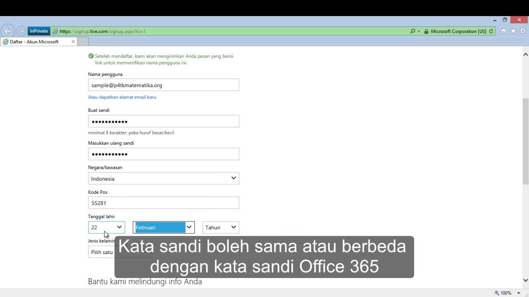Click the security padlock icon
This screenshot has width=529, height=297.
click(x=426, y=31)
